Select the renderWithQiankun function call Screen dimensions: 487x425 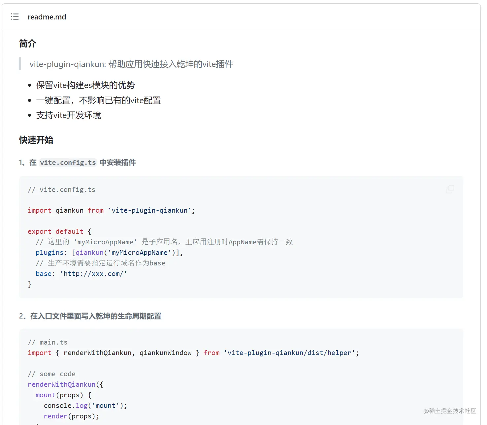coord(61,384)
